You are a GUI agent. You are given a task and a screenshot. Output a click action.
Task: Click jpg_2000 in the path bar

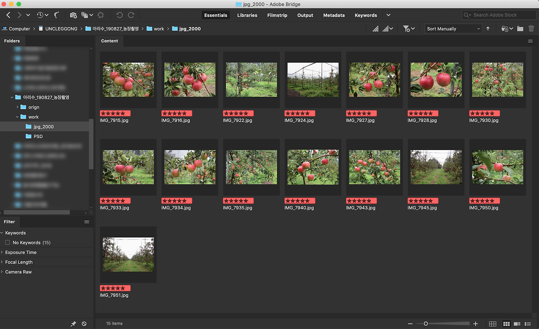(186, 29)
